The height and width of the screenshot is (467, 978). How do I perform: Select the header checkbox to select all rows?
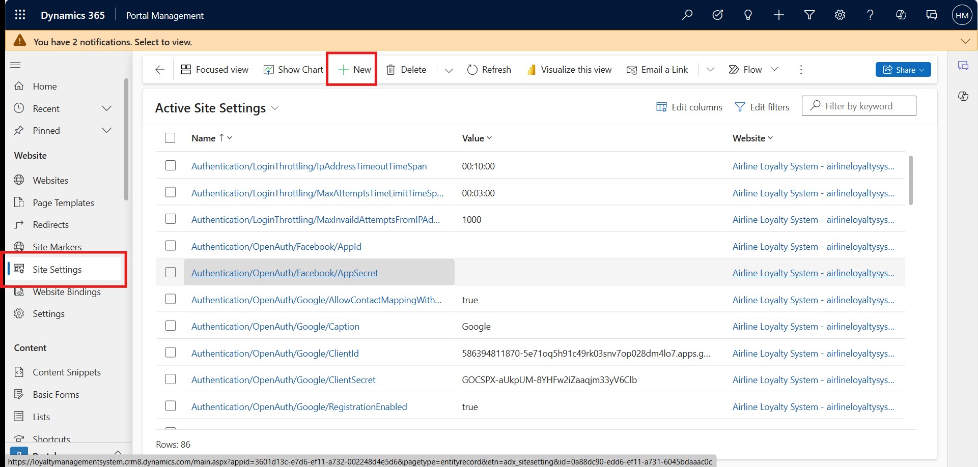(170, 138)
